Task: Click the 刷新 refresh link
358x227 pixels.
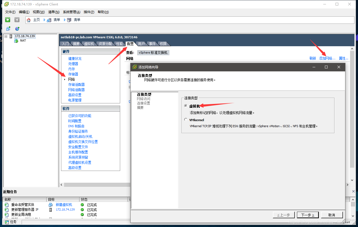Action: [313, 58]
